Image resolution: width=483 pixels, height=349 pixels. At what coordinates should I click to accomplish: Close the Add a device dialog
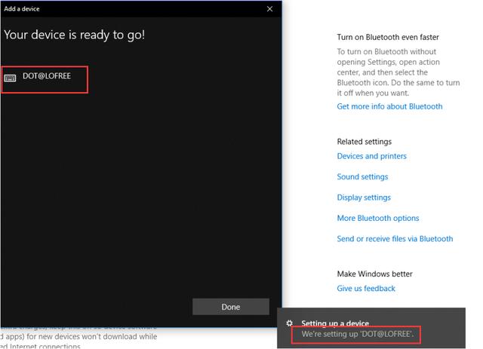(269, 9)
